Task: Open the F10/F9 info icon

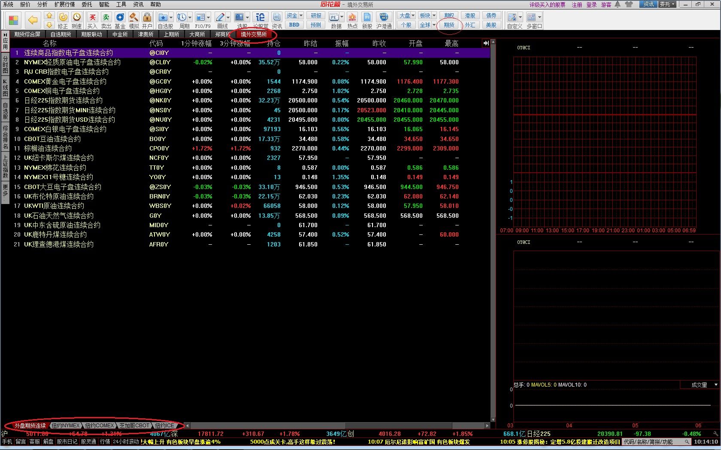Action: click(x=200, y=17)
